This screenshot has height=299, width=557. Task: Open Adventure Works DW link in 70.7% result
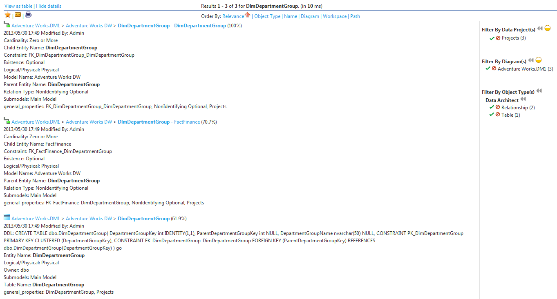click(x=89, y=122)
